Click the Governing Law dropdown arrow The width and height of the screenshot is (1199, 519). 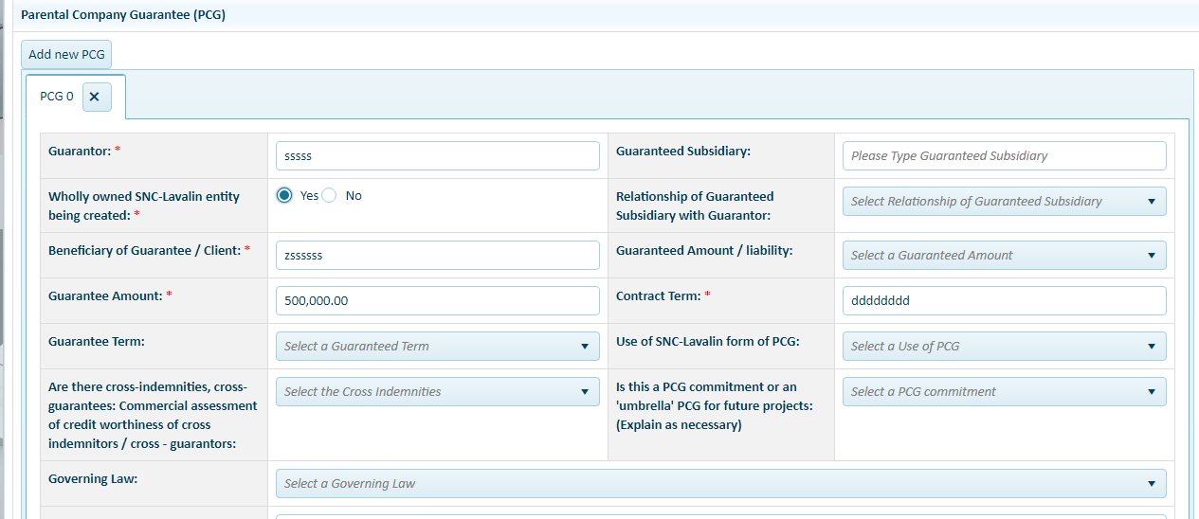[x=1151, y=484]
